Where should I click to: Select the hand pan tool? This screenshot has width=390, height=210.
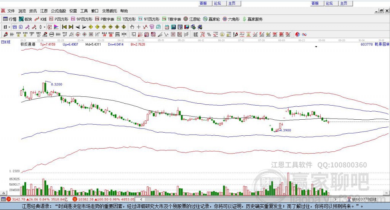tap(132, 27)
